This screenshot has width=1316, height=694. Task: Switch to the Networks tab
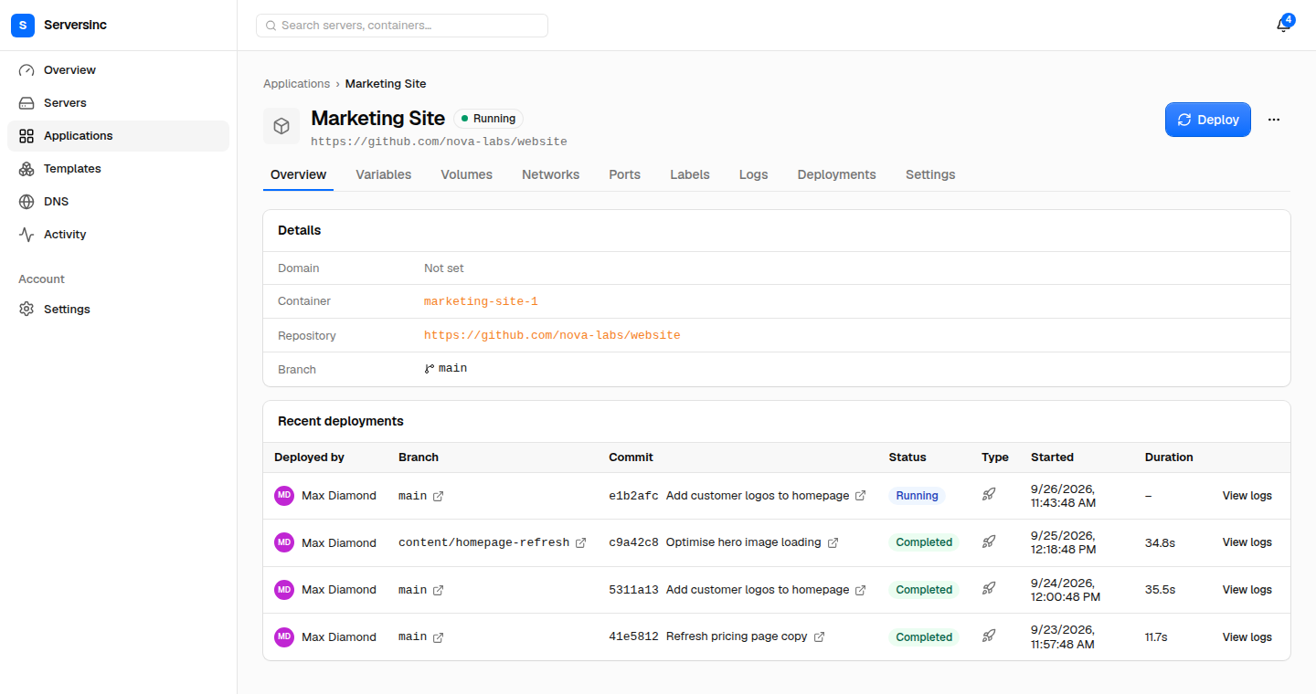point(550,174)
